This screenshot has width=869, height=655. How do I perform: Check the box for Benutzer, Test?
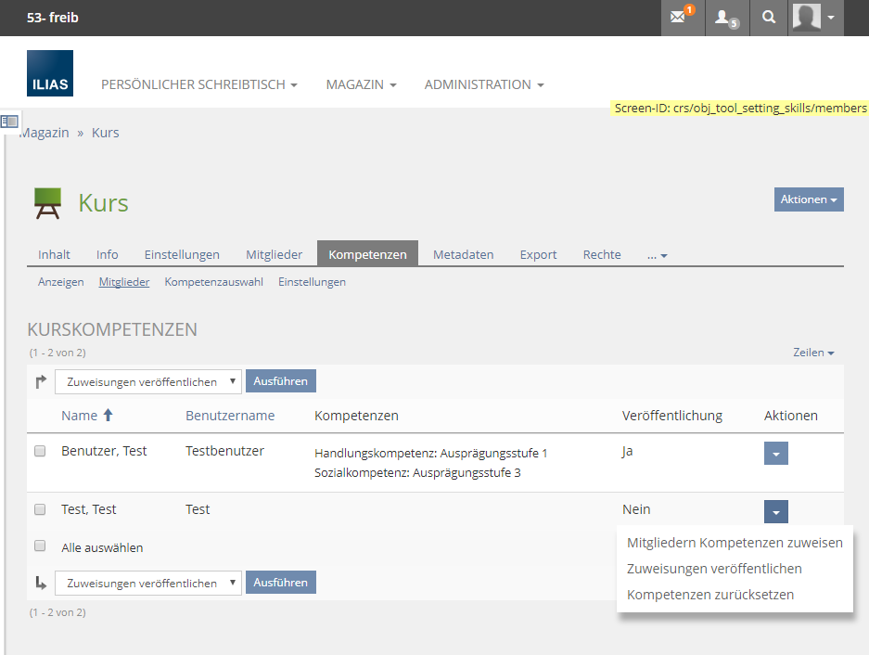coord(40,452)
